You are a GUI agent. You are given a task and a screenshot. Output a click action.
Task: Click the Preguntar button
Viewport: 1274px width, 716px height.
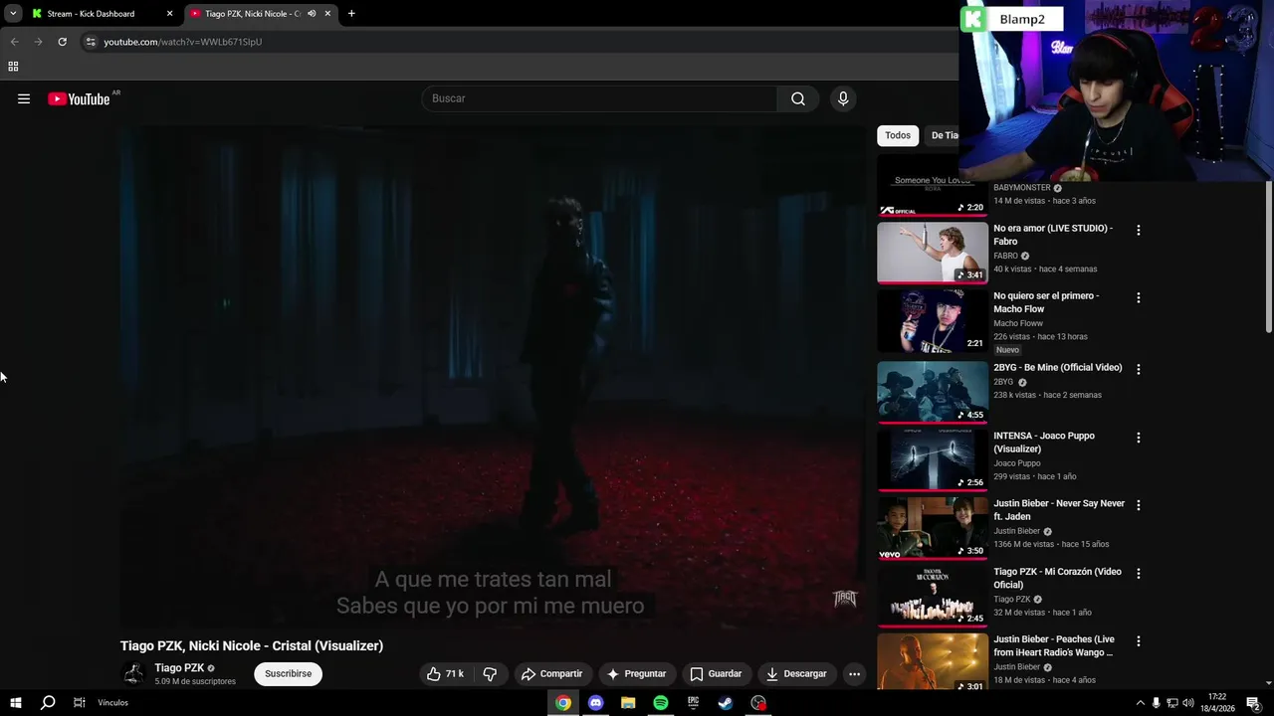(637, 673)
